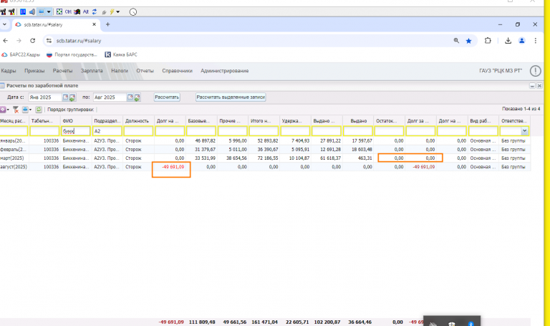Sort by the Должность column header

pyautogui.click(x=138, y=120)
